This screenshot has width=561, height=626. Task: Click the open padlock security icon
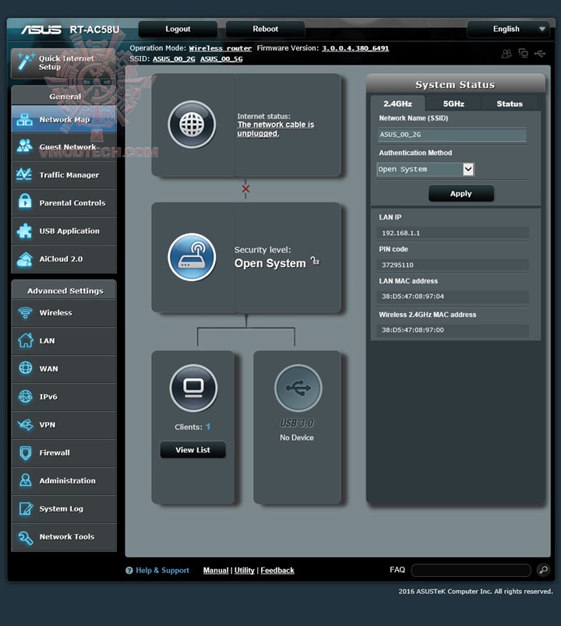coord(315,261)
